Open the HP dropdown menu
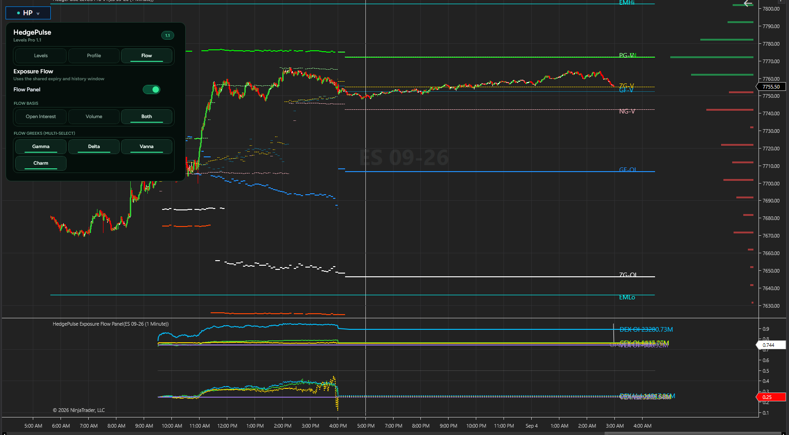The image size is (789, 435). coord(28,13)
